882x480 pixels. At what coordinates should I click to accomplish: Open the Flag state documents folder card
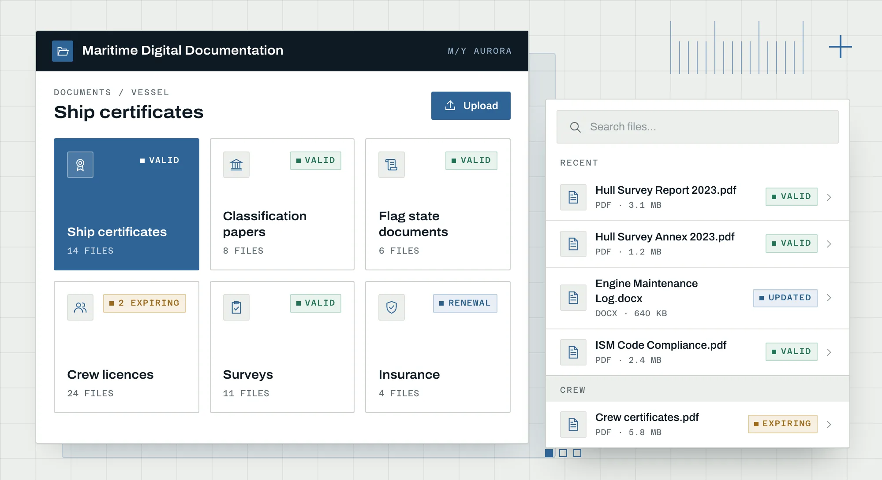(x=438, y=204)
